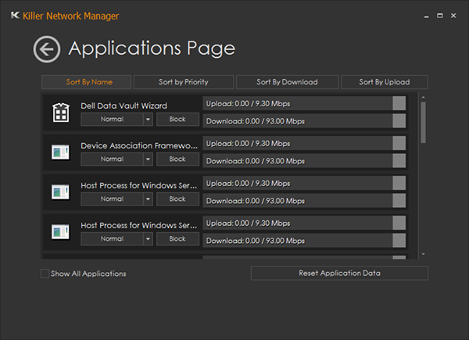Block the first Host Process for Windows Services
The width and height of the screenshot is (469, 340).
[x=177, y=199]
